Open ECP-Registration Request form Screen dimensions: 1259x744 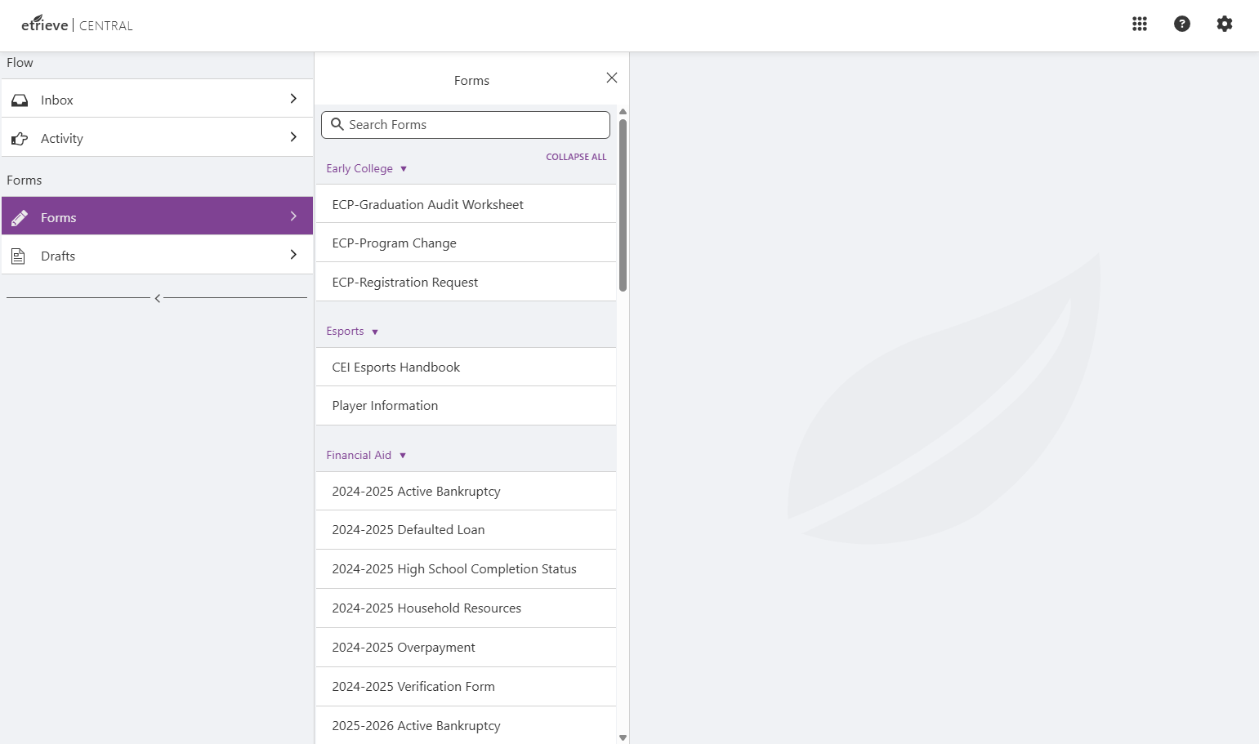coord(466,282)
